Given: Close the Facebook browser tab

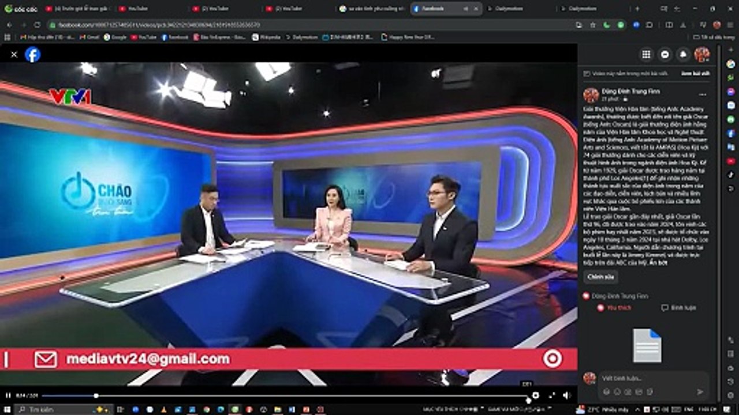Looking at the screenshot, I should (476, 9).
